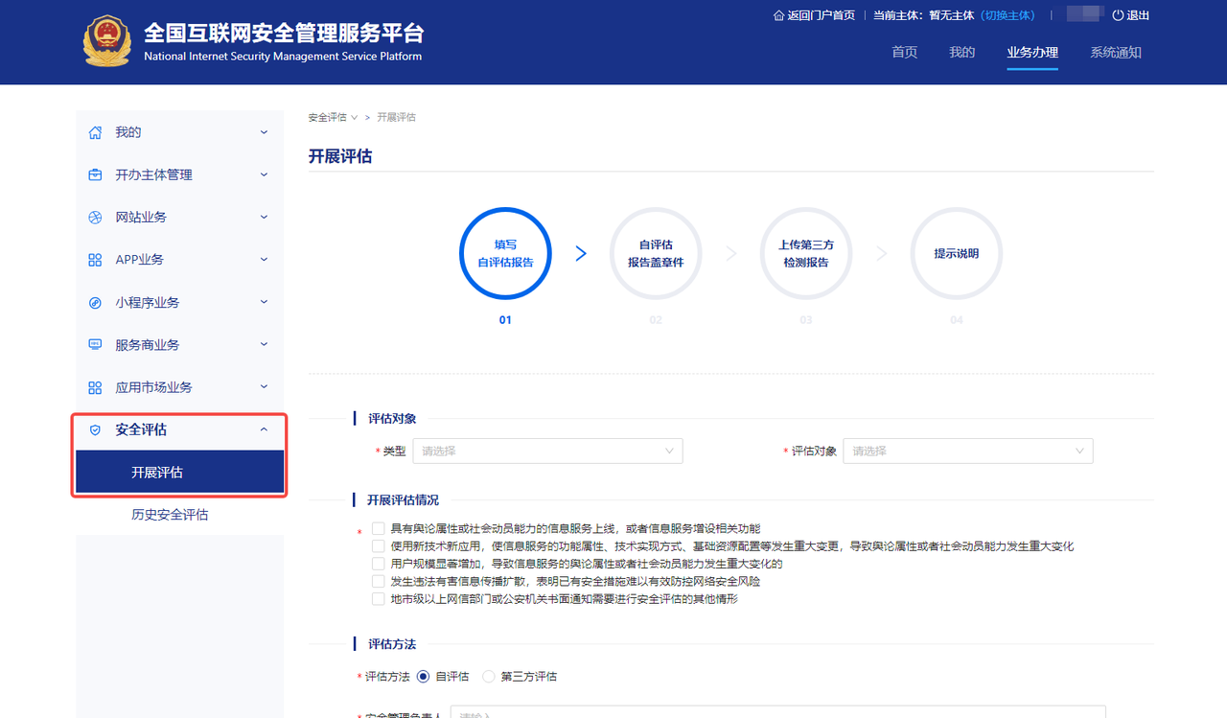The height and width of the screenshot is (718, 1227).
Task: Click step circle 自评估报告盖章件
Action: coord(656,253)
